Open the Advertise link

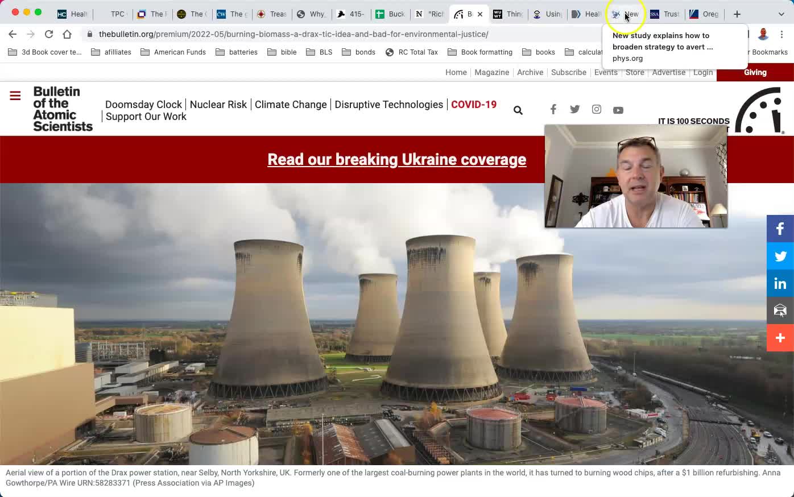(669, 72)
